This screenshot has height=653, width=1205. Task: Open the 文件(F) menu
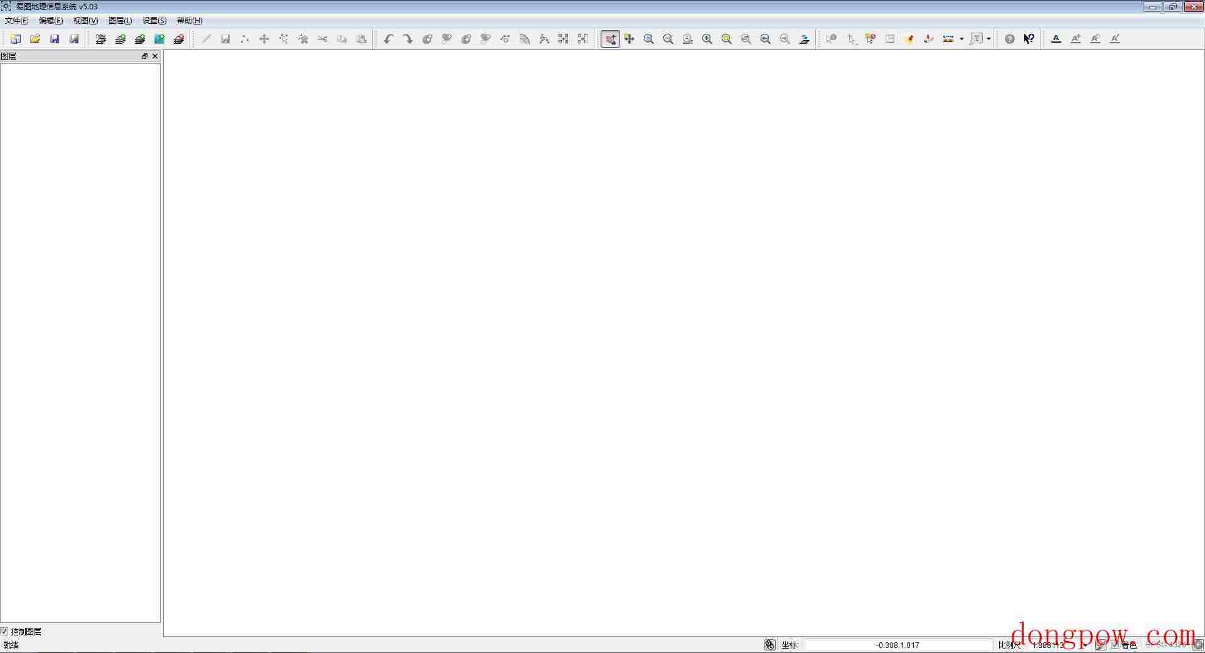pos(17,21)
